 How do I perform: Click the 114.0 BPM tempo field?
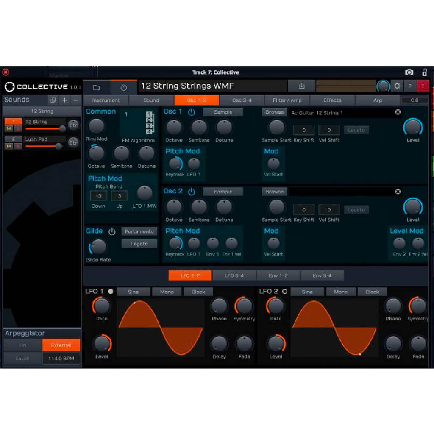pyautogui.click(x=61, y=359)
